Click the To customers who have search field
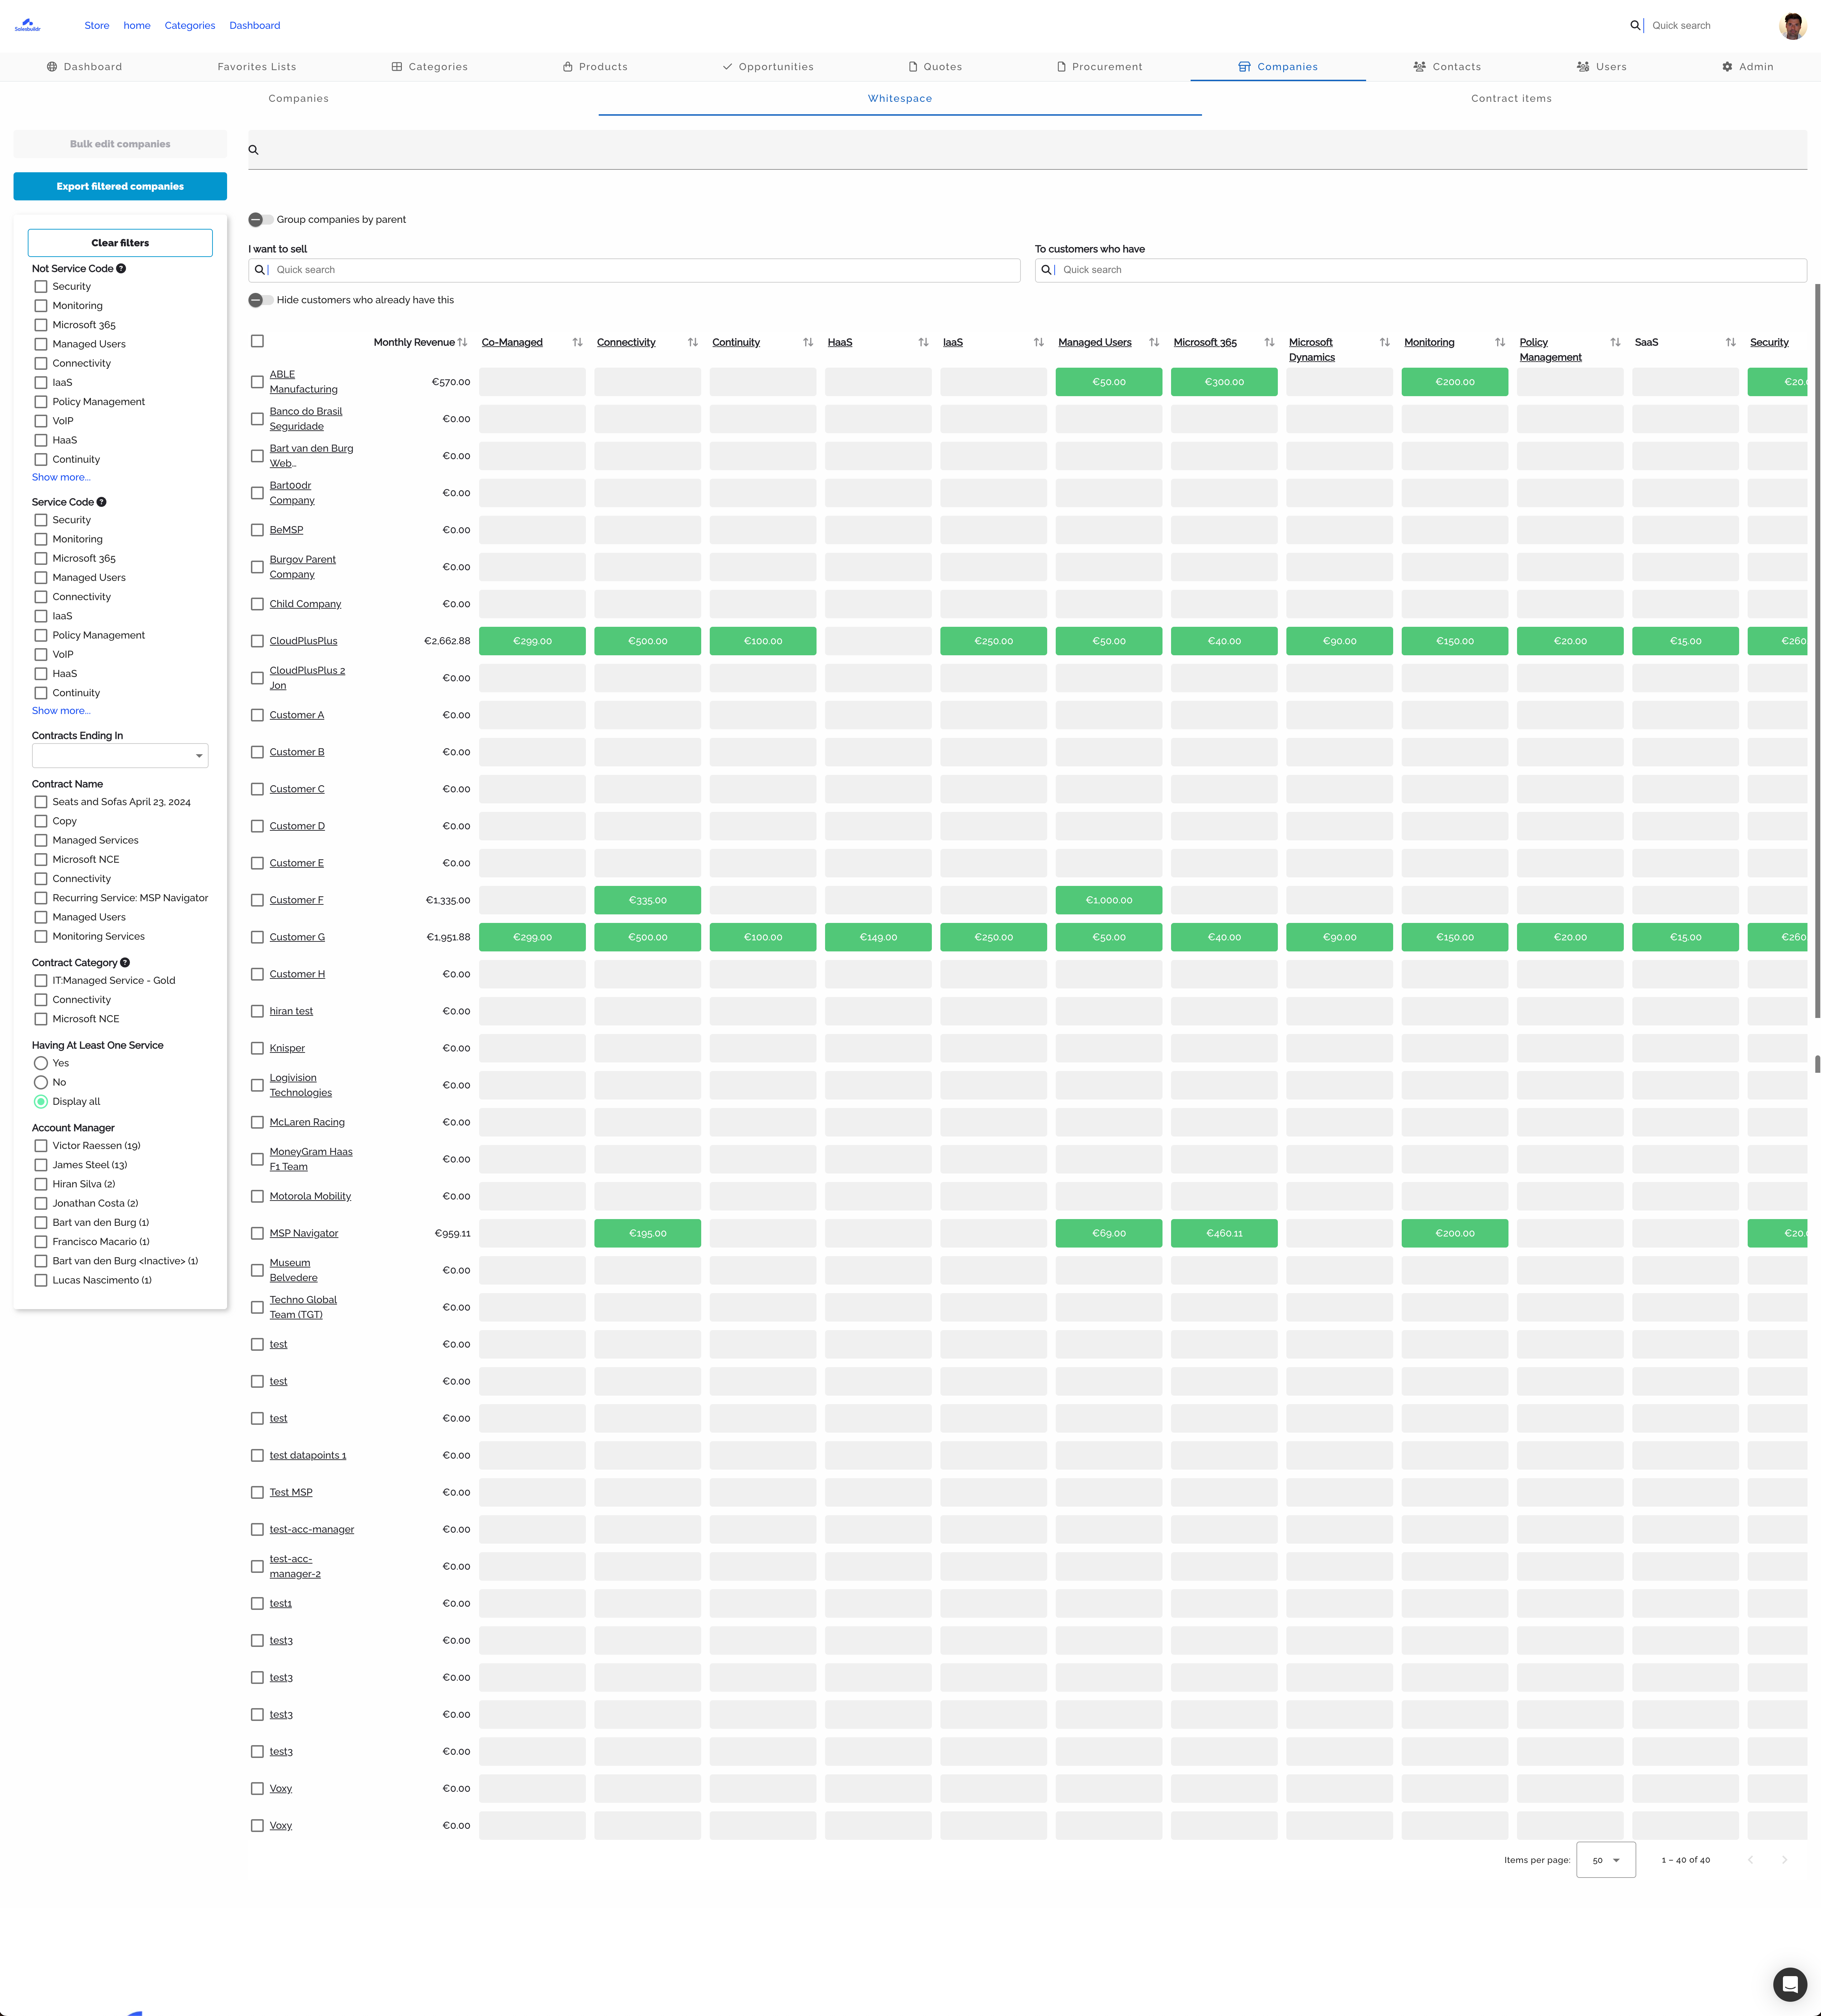This screenshot has height=2016, width=1821. point(1421,270)
